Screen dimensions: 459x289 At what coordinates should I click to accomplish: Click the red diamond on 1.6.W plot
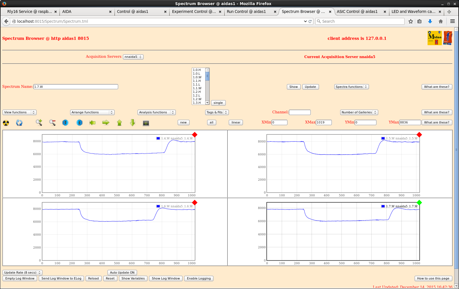click(x=195, y=203)
